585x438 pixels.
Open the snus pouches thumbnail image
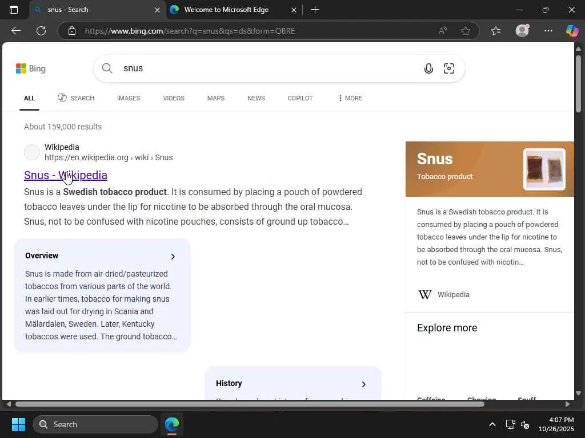[x=544, y=169]
